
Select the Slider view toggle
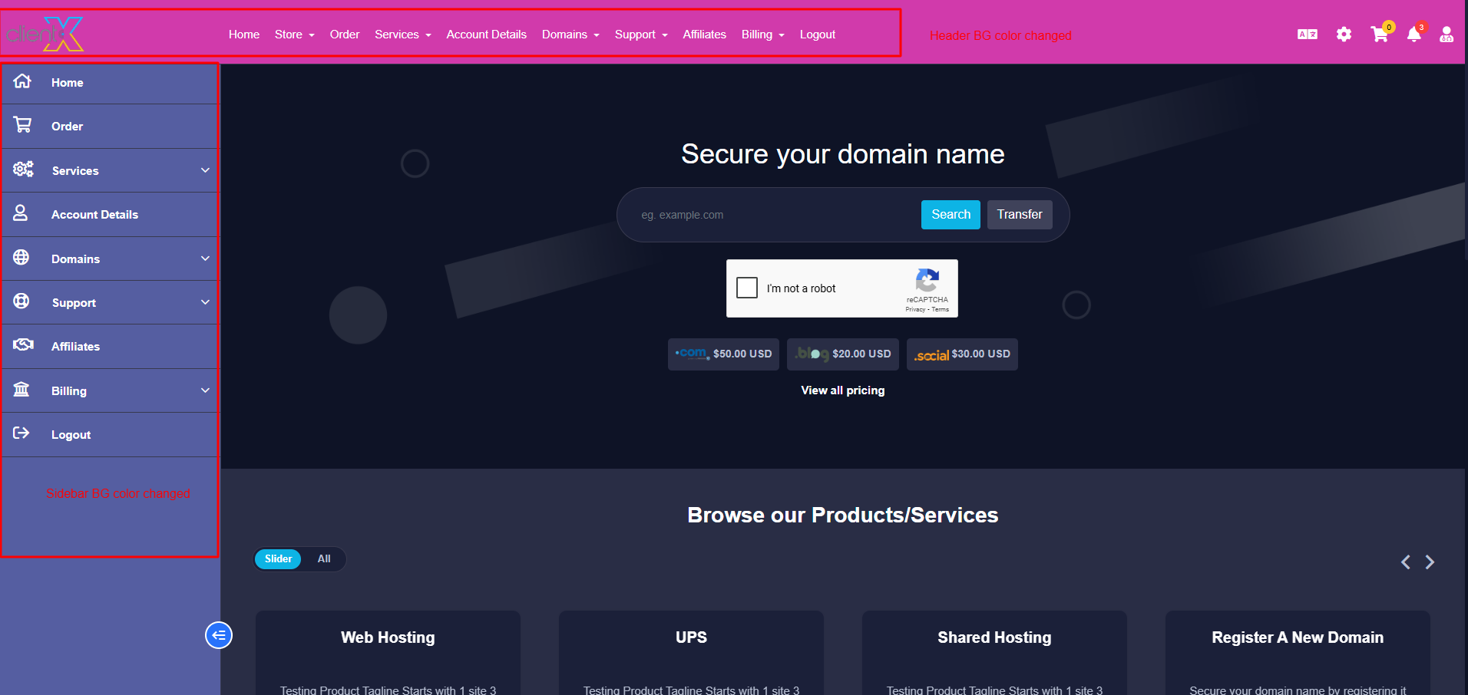click(x=278, y=559)
